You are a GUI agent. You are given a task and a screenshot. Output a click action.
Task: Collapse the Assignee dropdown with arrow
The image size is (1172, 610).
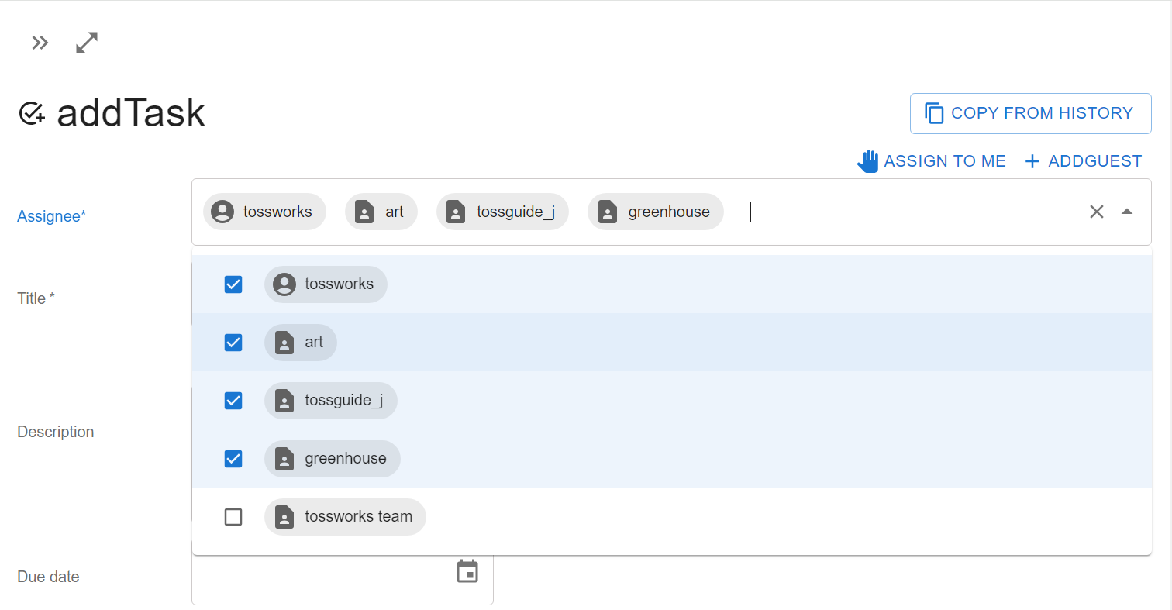pyautogui.click(x=1127, y=212)
